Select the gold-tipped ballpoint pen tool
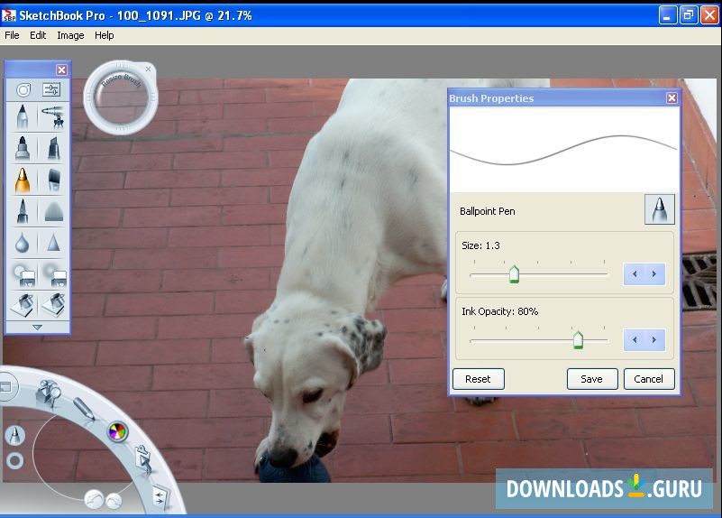722x518 pixels. point(23,180)
